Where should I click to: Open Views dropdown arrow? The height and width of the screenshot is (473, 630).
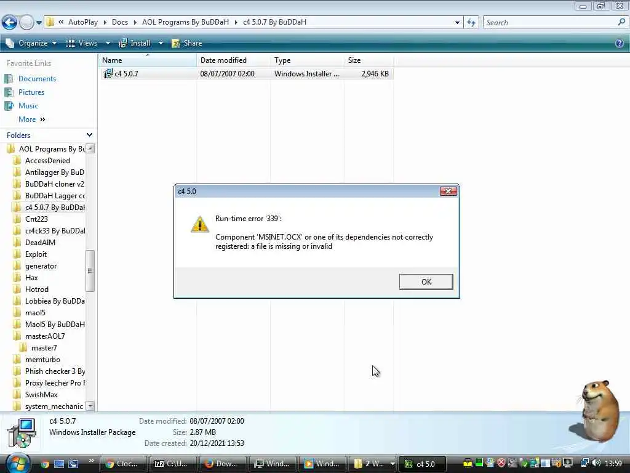(108, 43)
